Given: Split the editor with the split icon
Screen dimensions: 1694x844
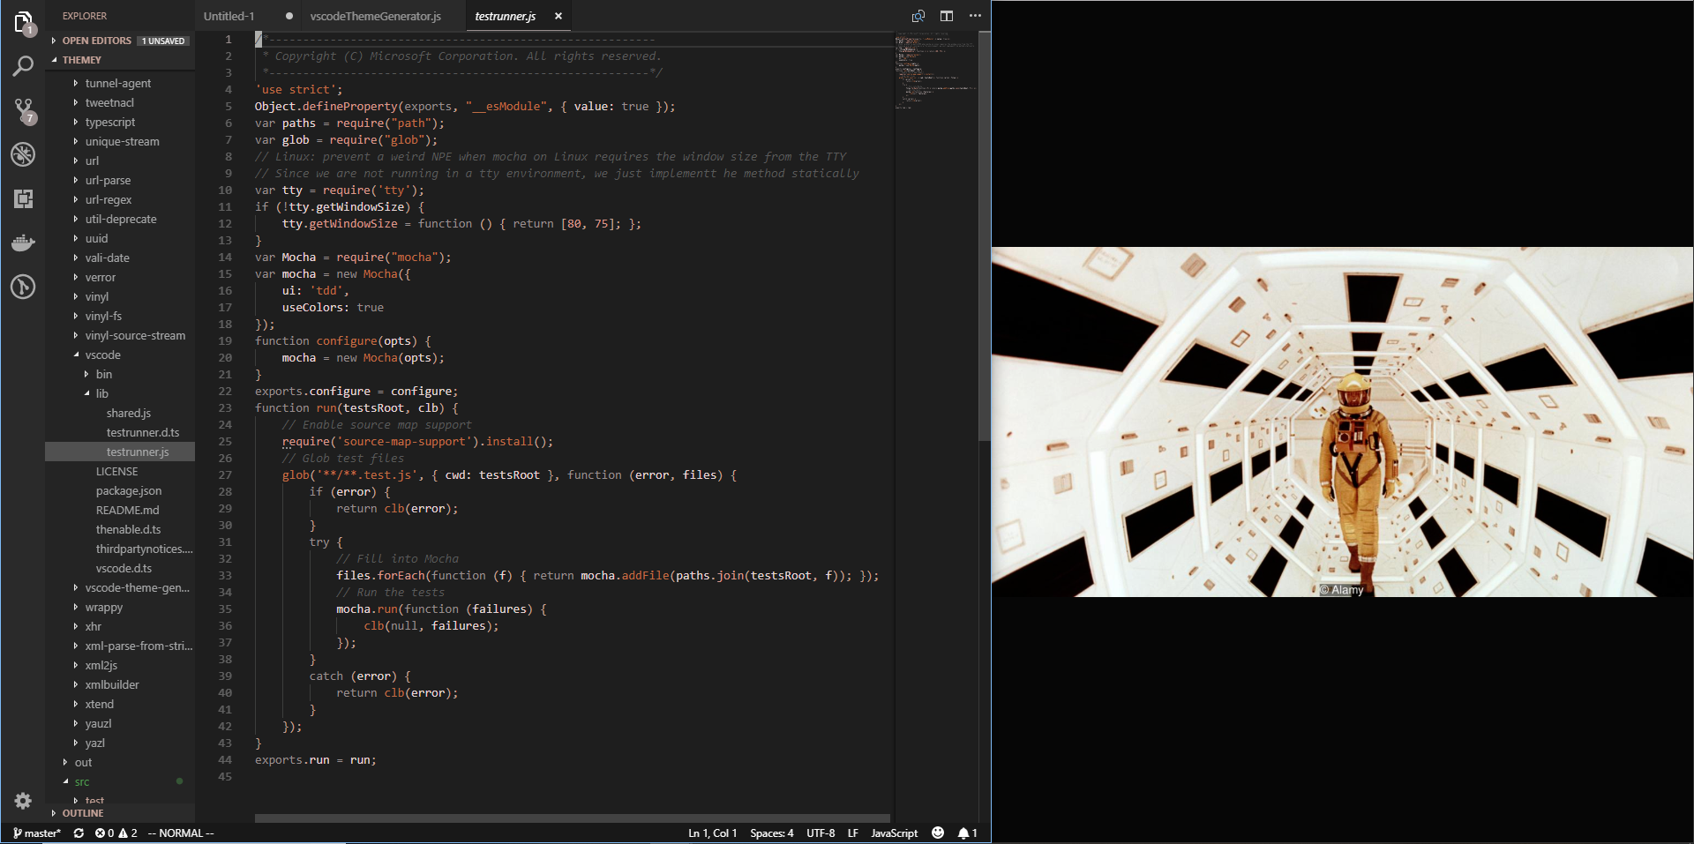Looking at the screenshot, I should pos(947,16).
